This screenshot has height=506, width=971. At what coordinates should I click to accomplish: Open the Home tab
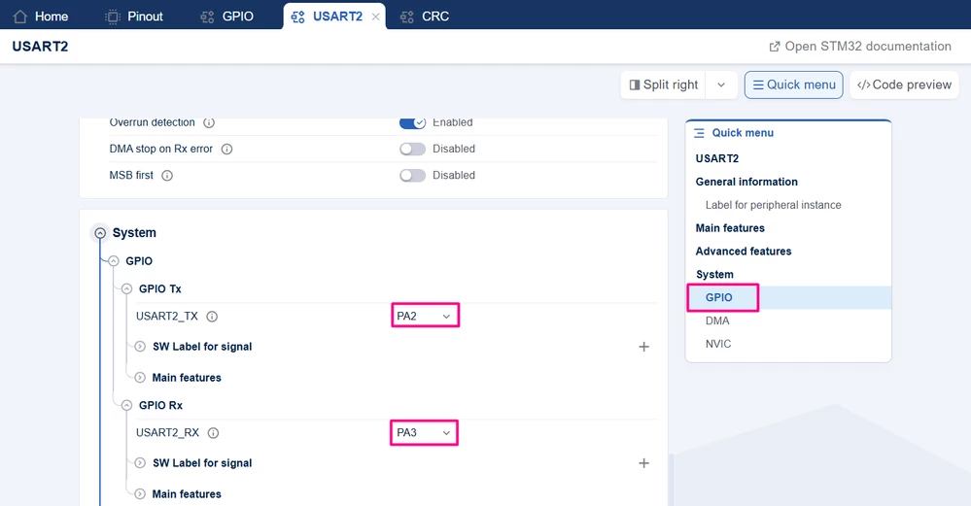pyautogui.click(x=40, y=17)
